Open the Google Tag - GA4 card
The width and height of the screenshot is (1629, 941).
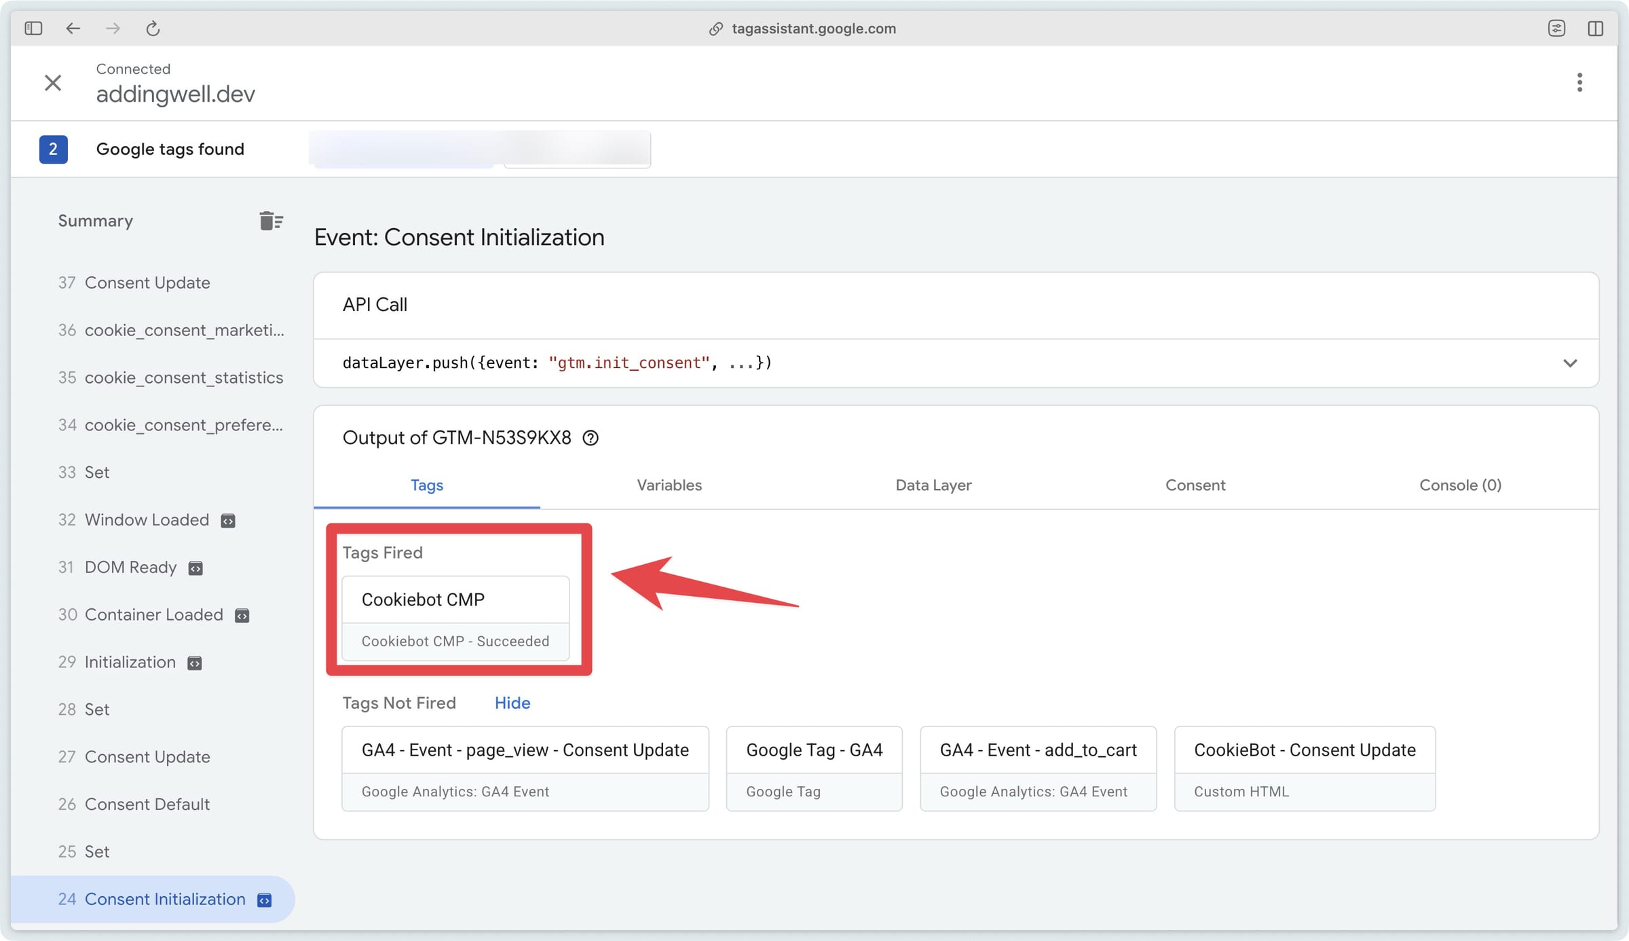coord(814,769)
